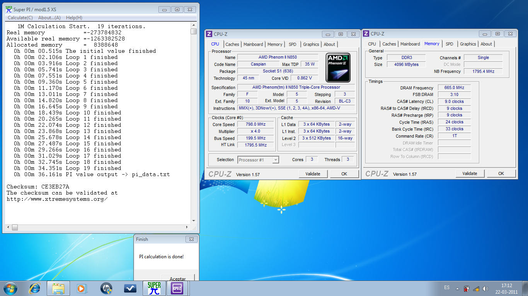
Task: Click the Multiplier value x 4.0
Action: point(256,131)
